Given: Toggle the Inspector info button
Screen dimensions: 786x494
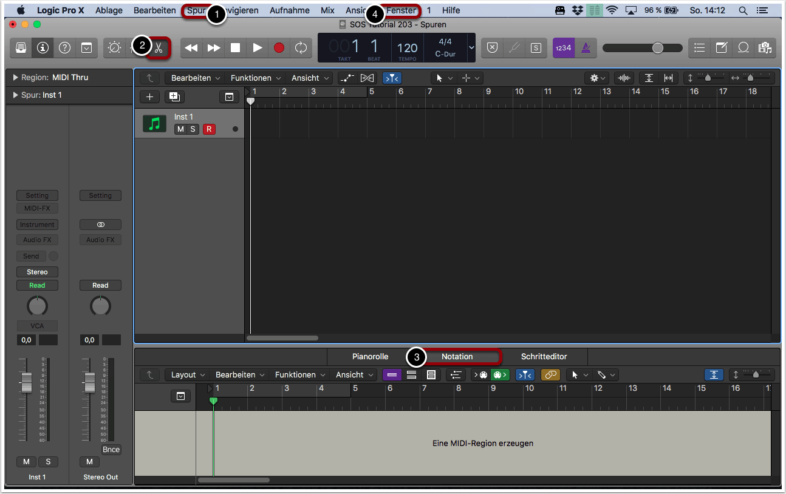Looking at the screenshot, I should pos(43,48).
